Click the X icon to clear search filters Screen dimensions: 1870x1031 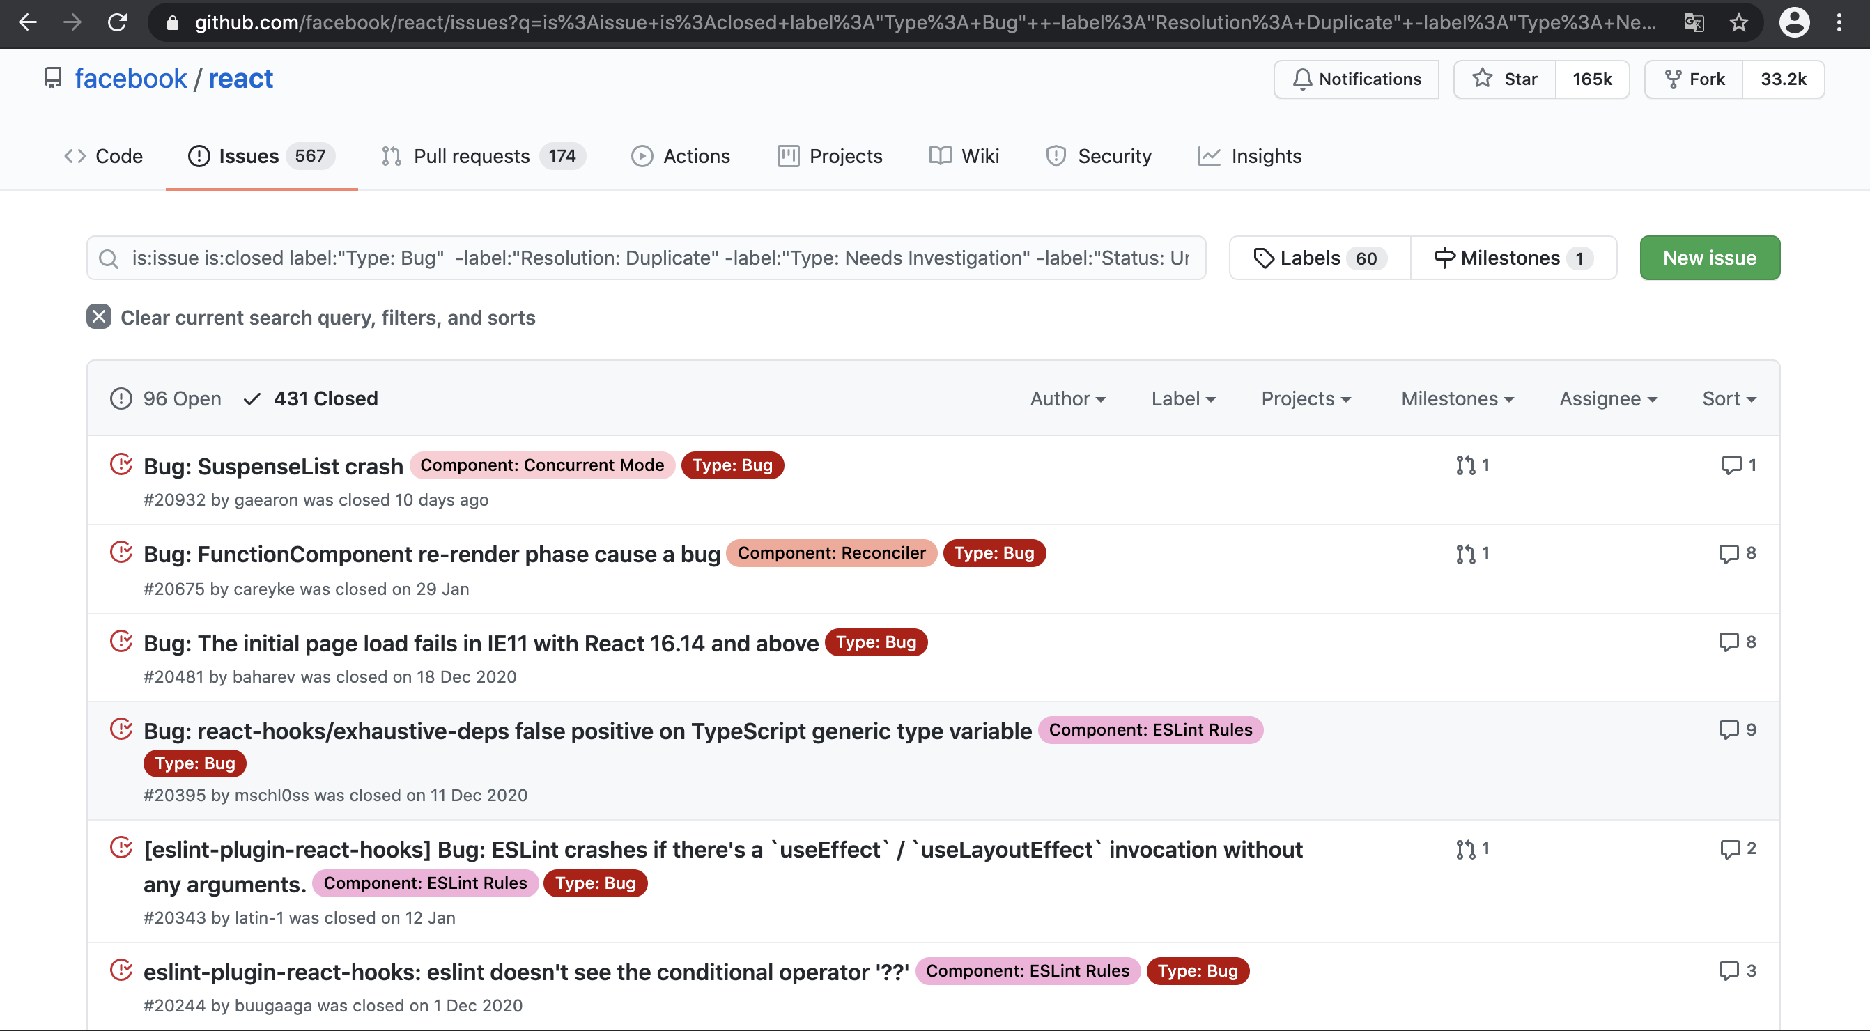tap(99, 316)
